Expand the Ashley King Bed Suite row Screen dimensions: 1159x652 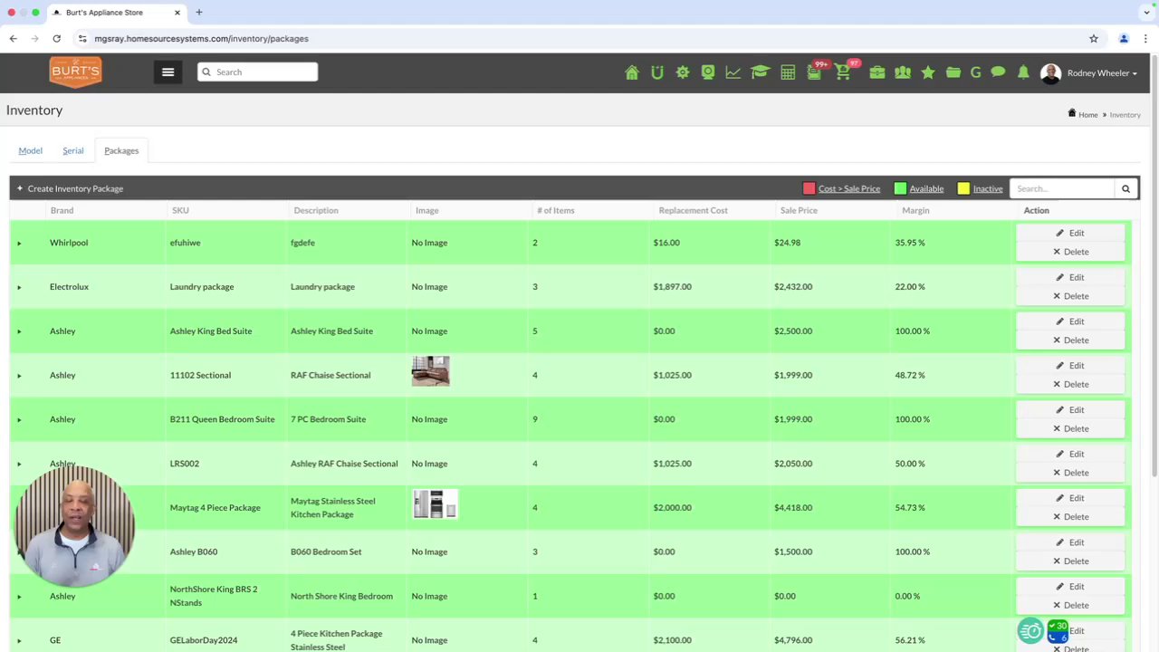[19, 331]
